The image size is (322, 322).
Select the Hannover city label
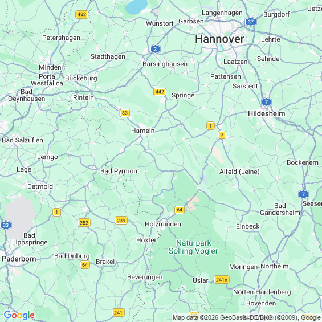[220, 39]
